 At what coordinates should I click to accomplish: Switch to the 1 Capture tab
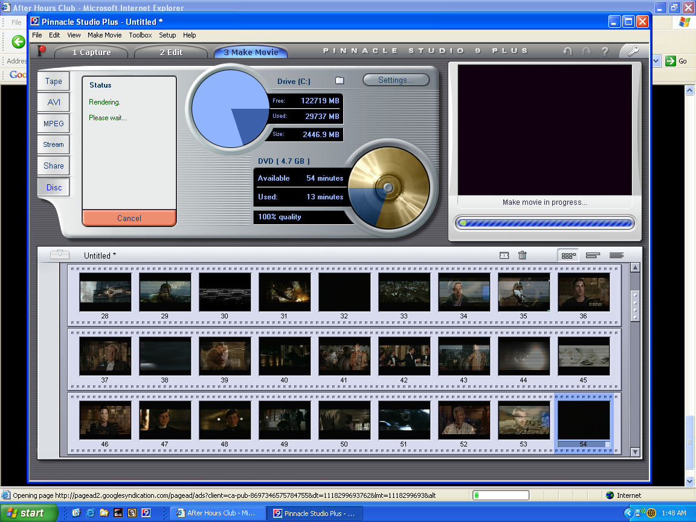tap(91, 53)
